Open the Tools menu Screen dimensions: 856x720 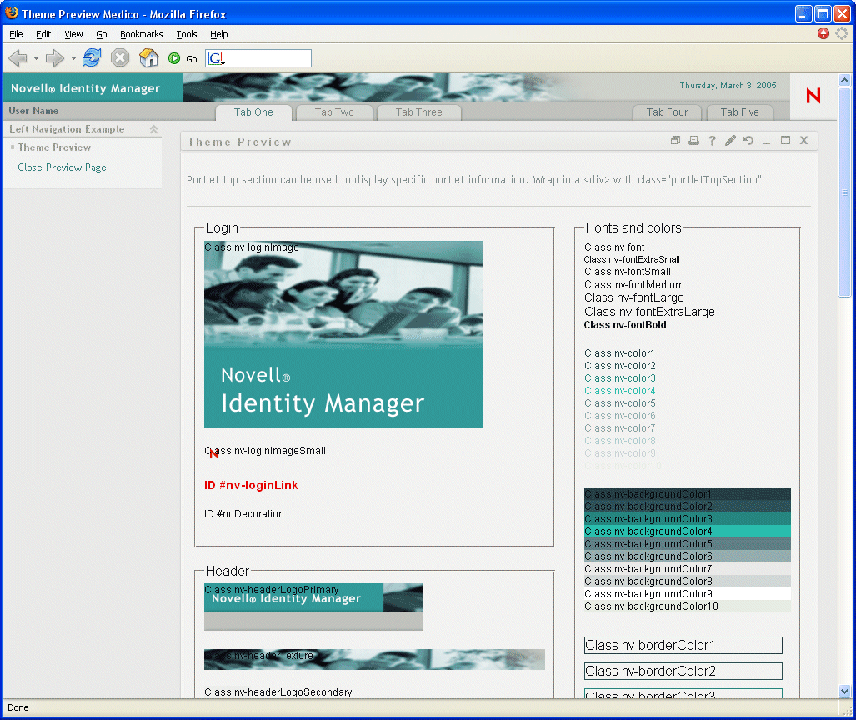click(x=186, y=34)
